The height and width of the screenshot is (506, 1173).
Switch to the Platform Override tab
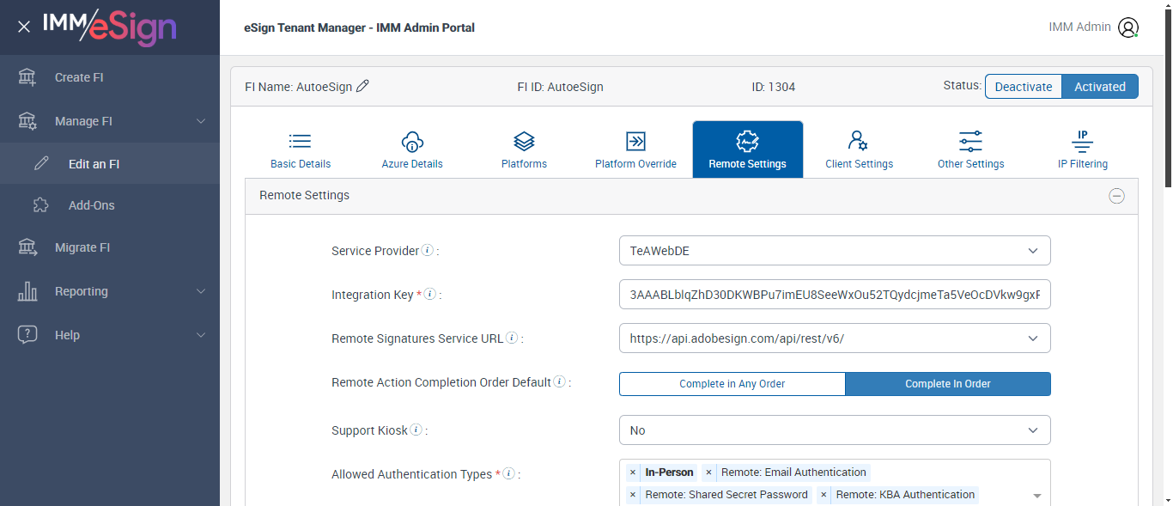click(x=635, y=149)
